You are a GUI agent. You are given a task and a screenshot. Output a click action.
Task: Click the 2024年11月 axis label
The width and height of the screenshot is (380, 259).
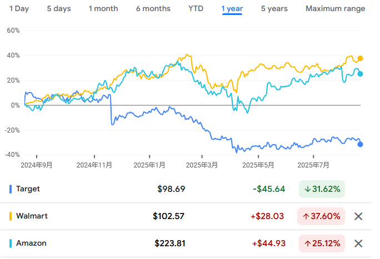tap(94, 165)
